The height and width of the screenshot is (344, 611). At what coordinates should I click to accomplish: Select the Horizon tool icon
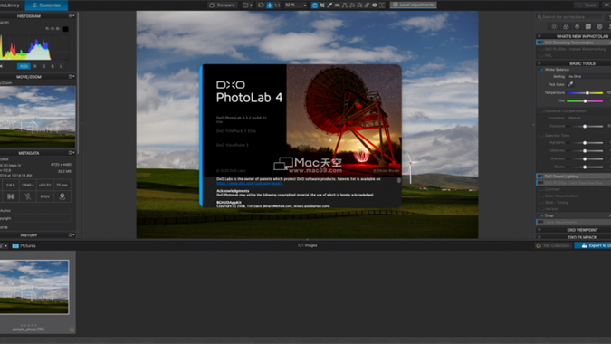click(337, 5)
